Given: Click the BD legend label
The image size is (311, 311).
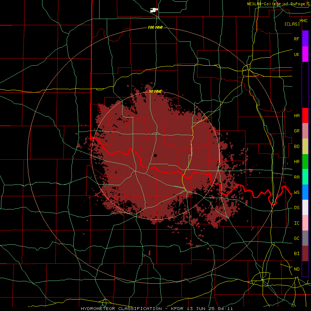Looking at the screenshot, I should pyautogui.click(x=296, y=147).
